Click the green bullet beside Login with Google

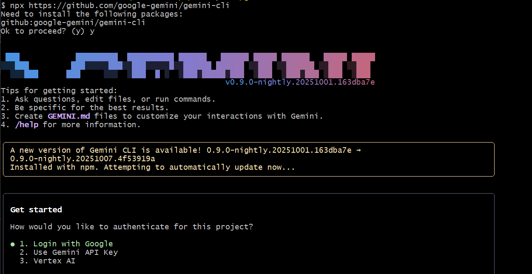tap(13, 244)
